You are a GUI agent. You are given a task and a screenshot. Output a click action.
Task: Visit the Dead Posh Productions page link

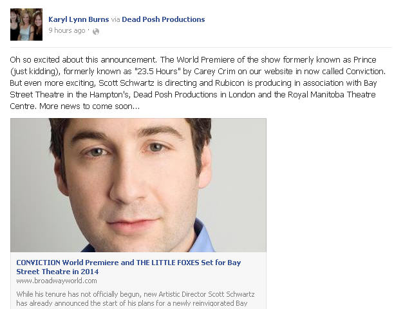click(x=164, y=19)
